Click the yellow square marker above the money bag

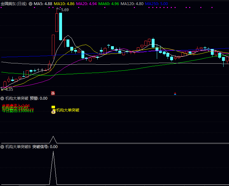[x=53, y=107]
